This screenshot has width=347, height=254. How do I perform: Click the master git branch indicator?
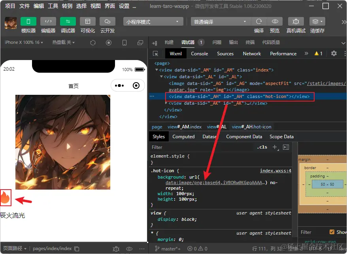coord(168,249)
